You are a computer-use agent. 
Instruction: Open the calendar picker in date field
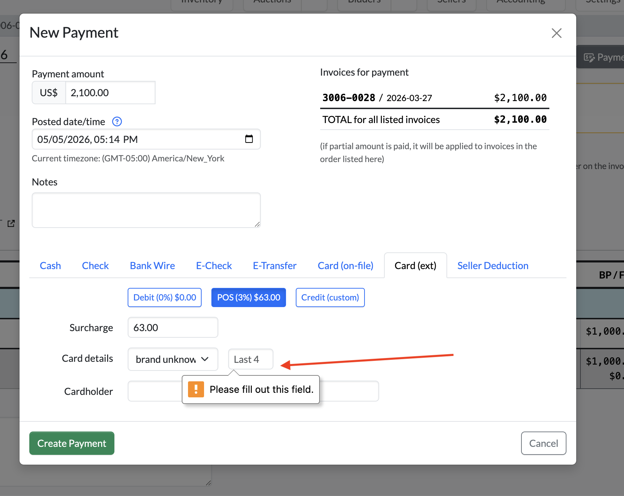pyautogui.click(x=249, y=139)
